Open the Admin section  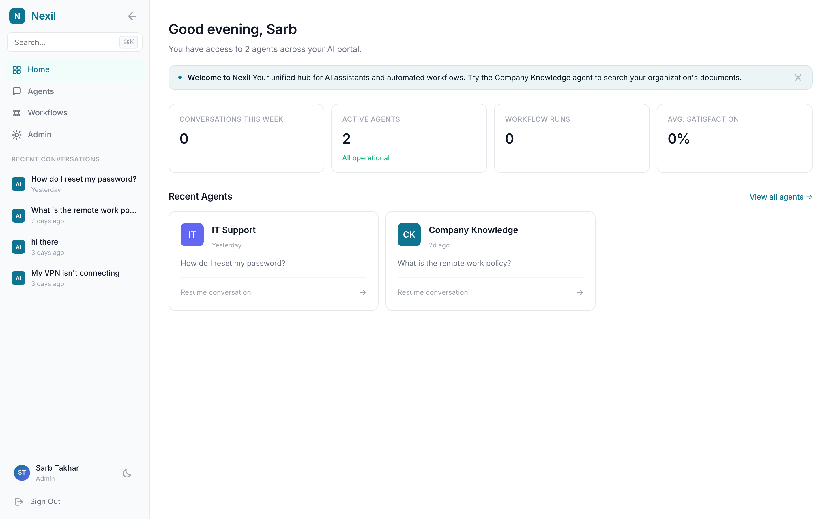pos(39,135)
